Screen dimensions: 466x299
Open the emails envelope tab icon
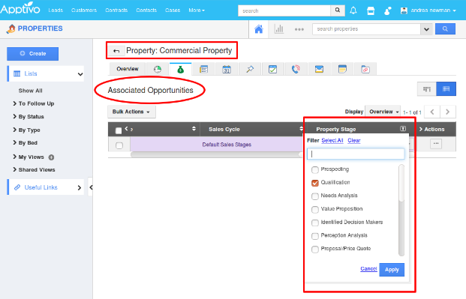coord(319,69)
